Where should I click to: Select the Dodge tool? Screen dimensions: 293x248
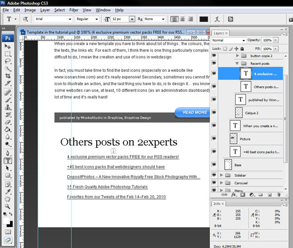click(8, 144)
